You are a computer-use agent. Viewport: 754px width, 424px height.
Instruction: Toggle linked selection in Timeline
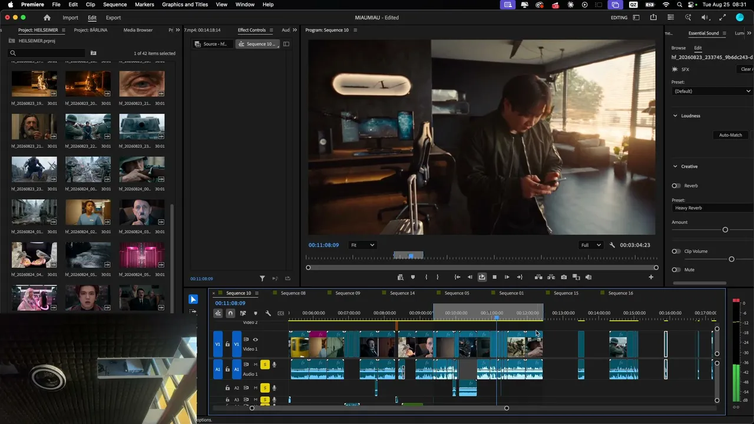click(x=243, y=313)
